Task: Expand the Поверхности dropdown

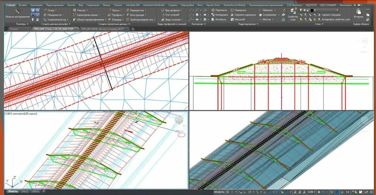Action: [x=54, y=15]
